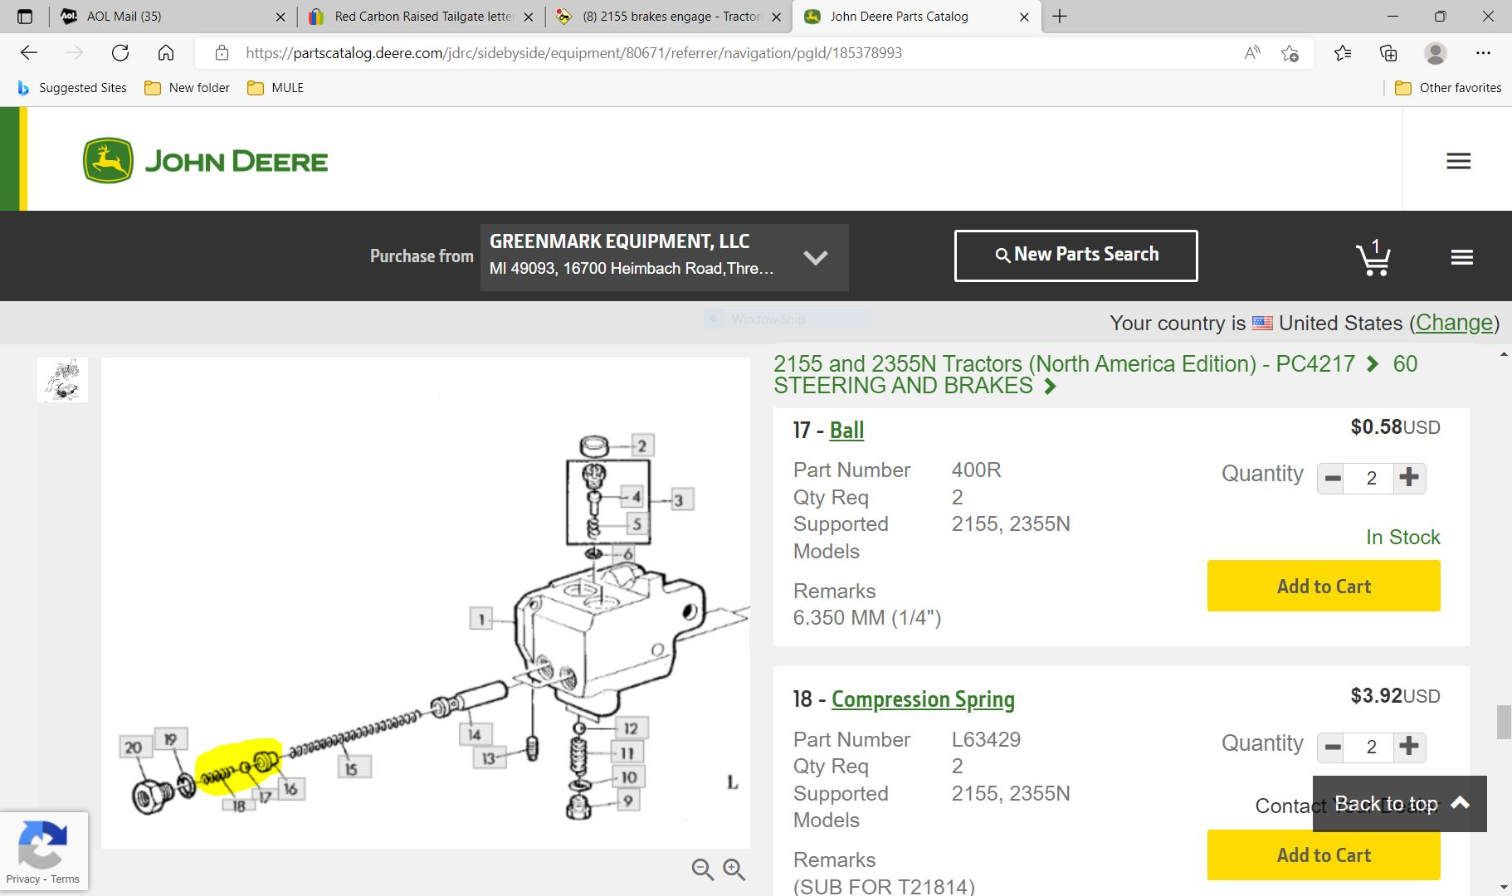Open the MULE bookmark folder

[276, 88]
